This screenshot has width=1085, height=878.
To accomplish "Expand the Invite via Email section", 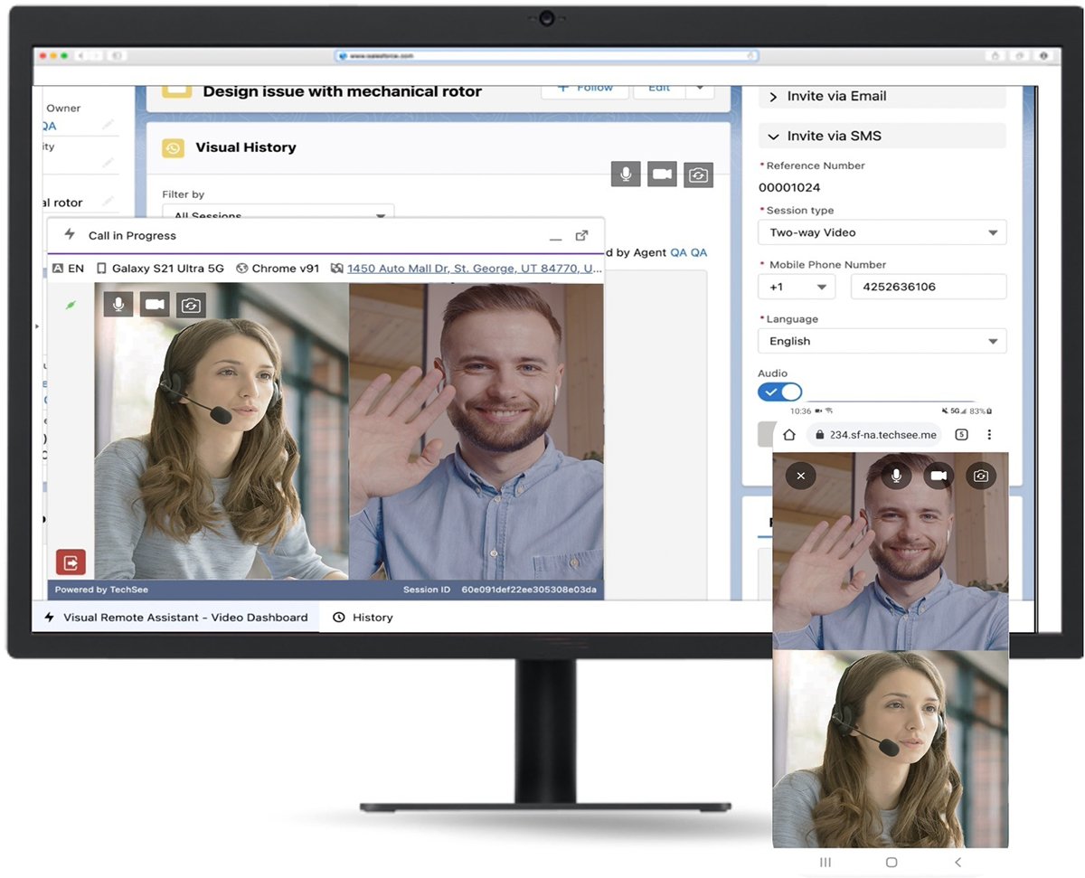I will click(882, 96).
